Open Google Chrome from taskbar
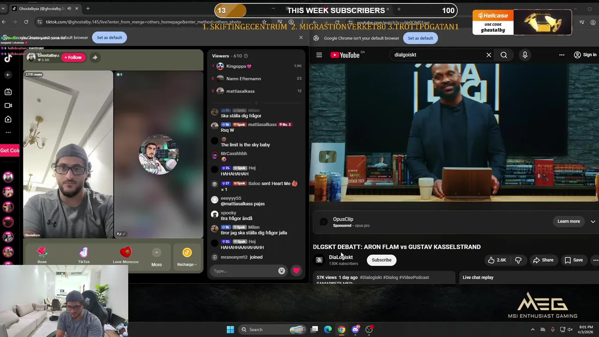This screenshot has width=599, height=337. tap(342, 330)
